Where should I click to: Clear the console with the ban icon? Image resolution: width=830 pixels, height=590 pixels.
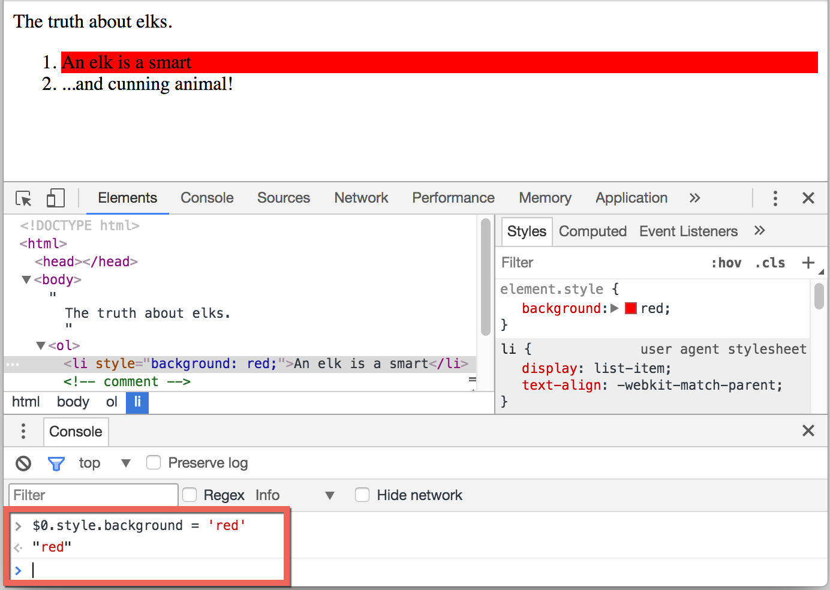pos(23,463)
